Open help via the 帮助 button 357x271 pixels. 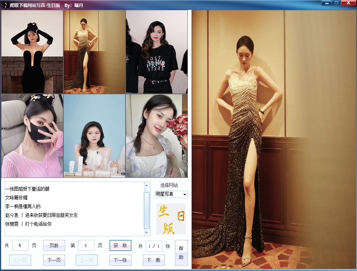[181, 253]
